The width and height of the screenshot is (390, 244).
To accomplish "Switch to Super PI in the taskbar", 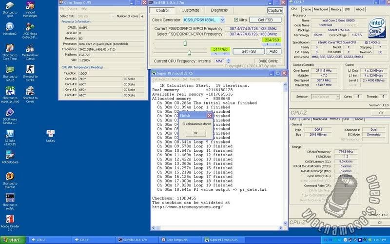I will click(223, 240).
